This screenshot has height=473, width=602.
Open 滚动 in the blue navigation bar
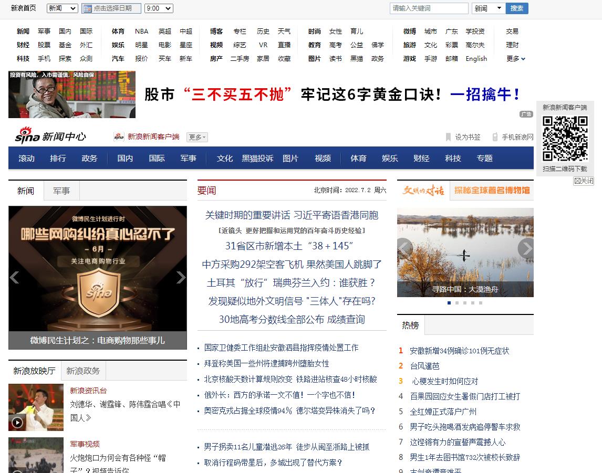pyautogui.click(x=26, y=159)
